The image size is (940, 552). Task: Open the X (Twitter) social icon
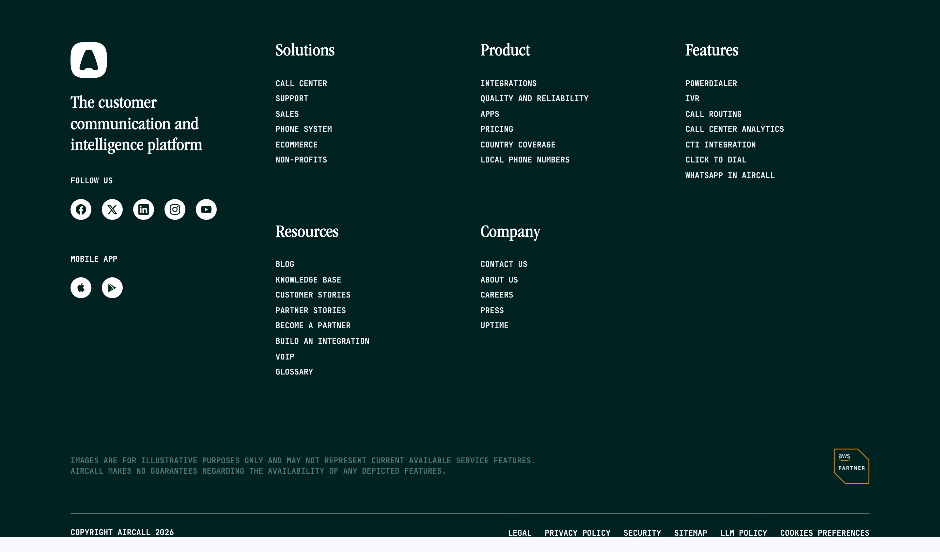(112, 210)
